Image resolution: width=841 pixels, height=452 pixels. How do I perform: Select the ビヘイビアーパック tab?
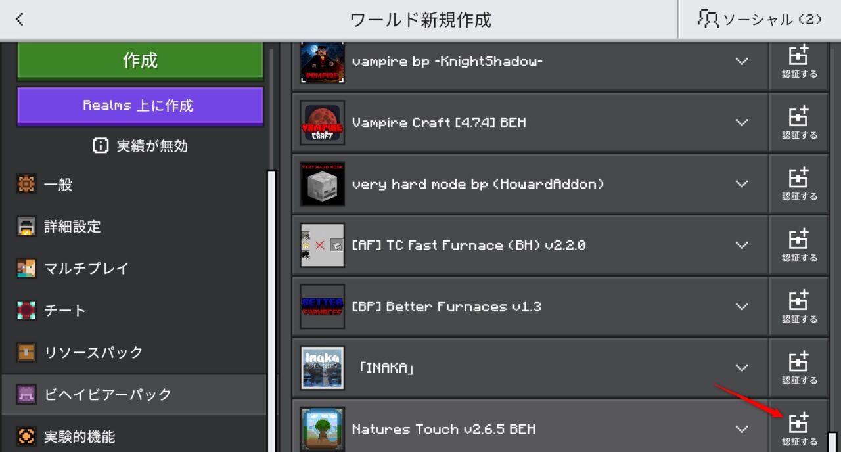point(133,394)
